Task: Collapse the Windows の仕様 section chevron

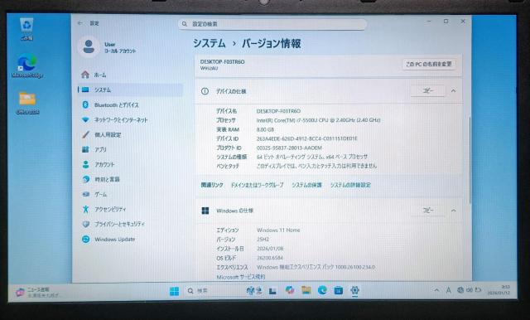Action: click(x=453, y=211)
